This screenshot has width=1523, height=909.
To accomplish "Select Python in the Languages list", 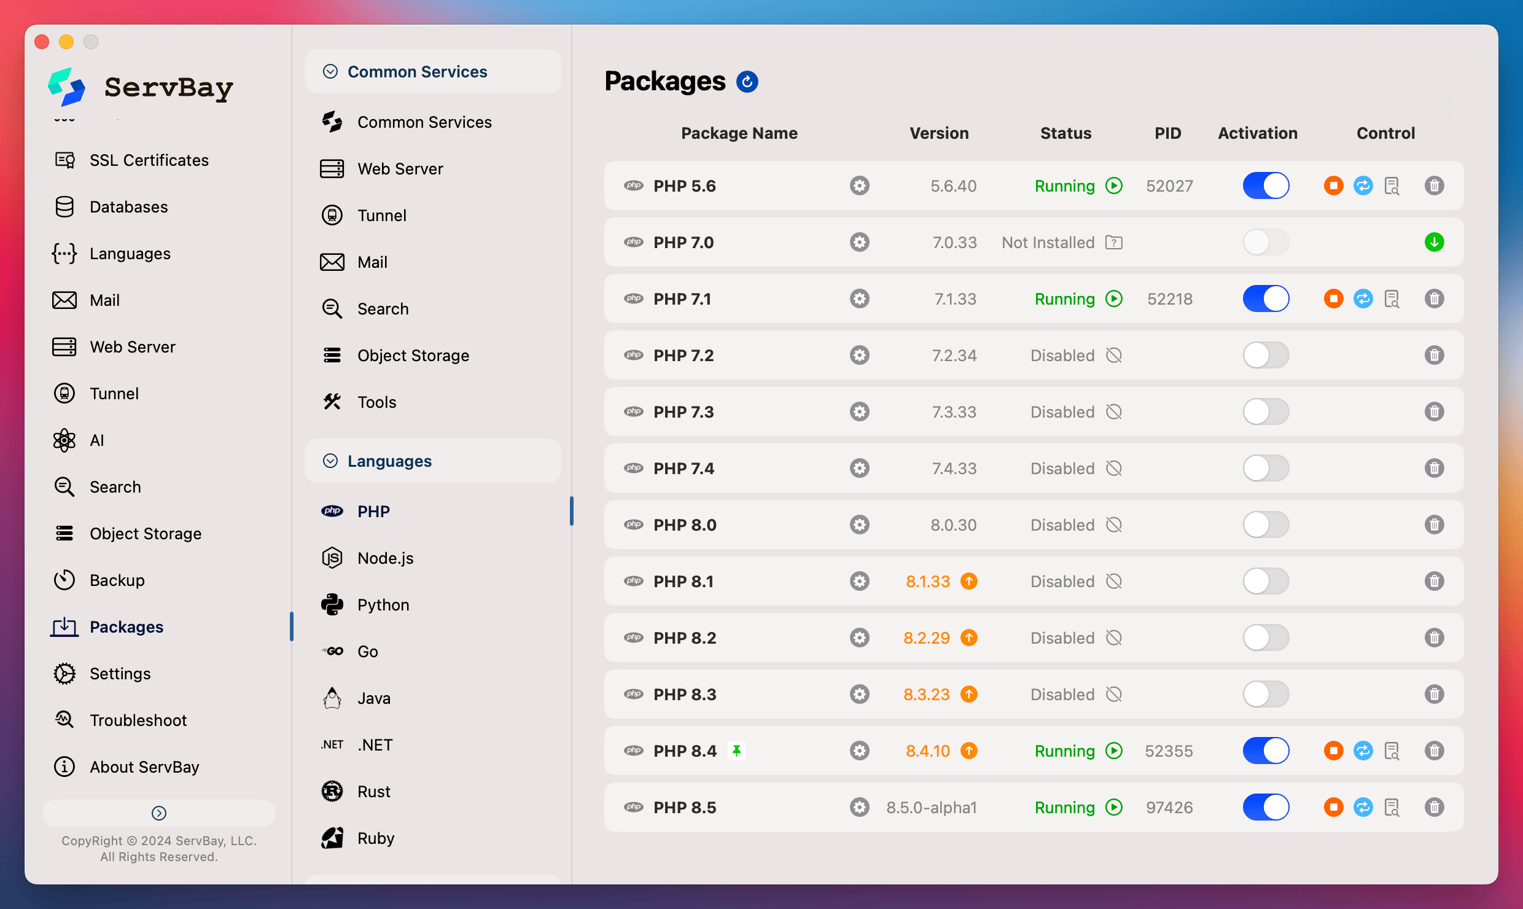I will tap(365, 605).
